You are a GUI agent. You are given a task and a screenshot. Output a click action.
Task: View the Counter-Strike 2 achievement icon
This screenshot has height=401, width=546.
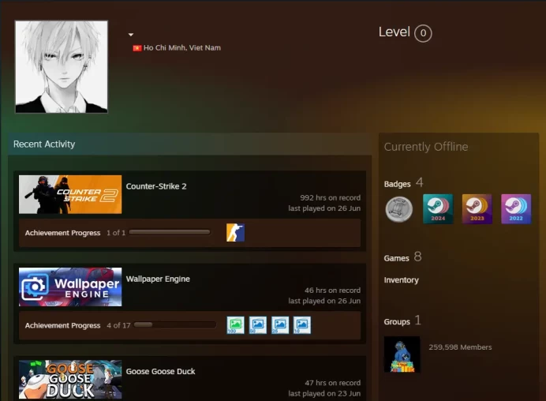point(235,232)
